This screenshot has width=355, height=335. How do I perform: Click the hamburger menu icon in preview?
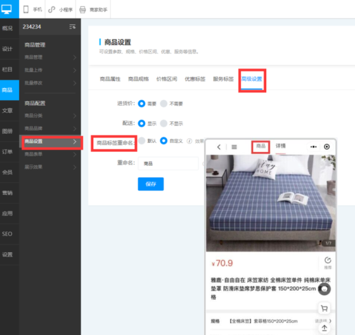coord(234,147)
